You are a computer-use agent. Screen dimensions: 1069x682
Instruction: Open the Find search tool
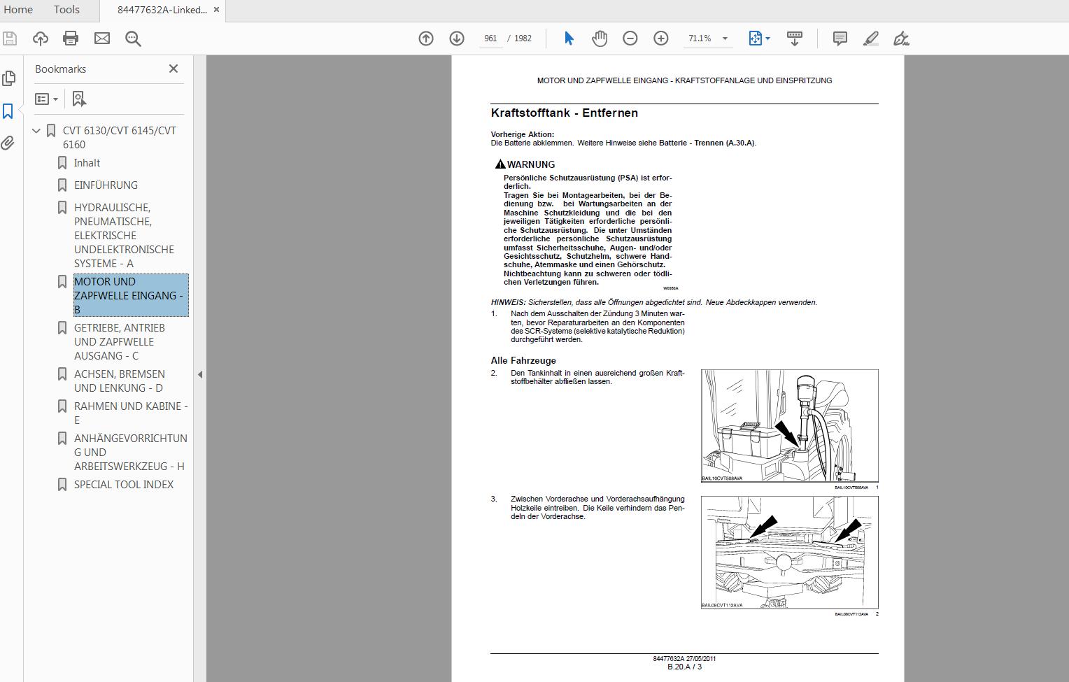133,38
